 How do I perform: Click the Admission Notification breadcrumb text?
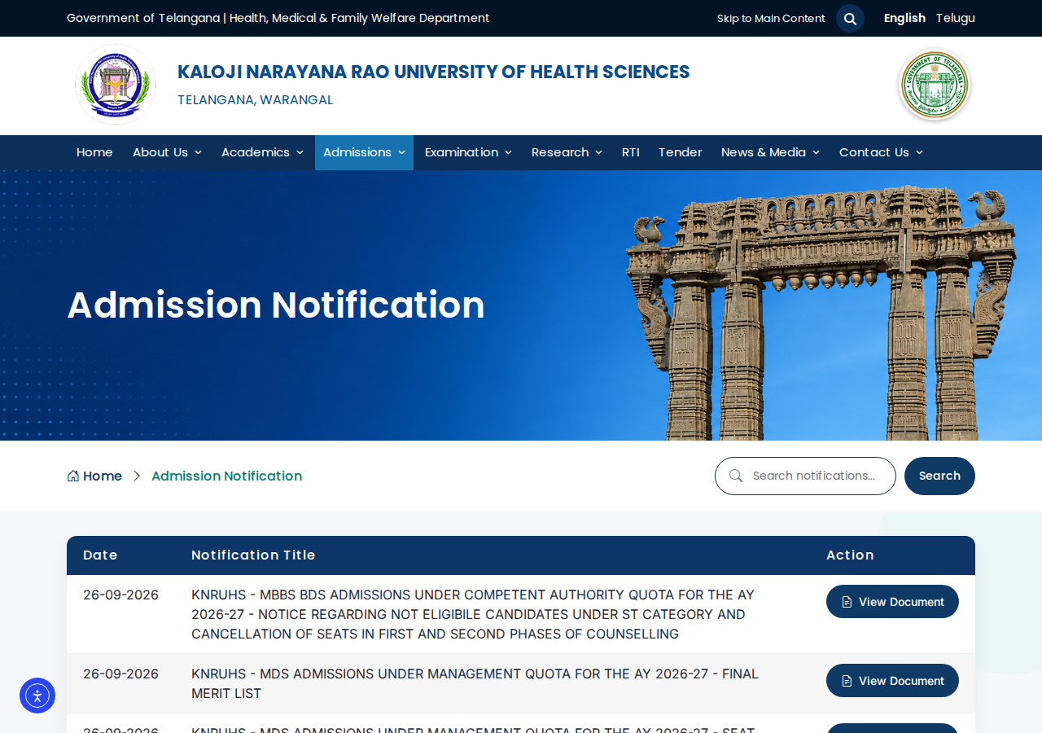[226, 476]
